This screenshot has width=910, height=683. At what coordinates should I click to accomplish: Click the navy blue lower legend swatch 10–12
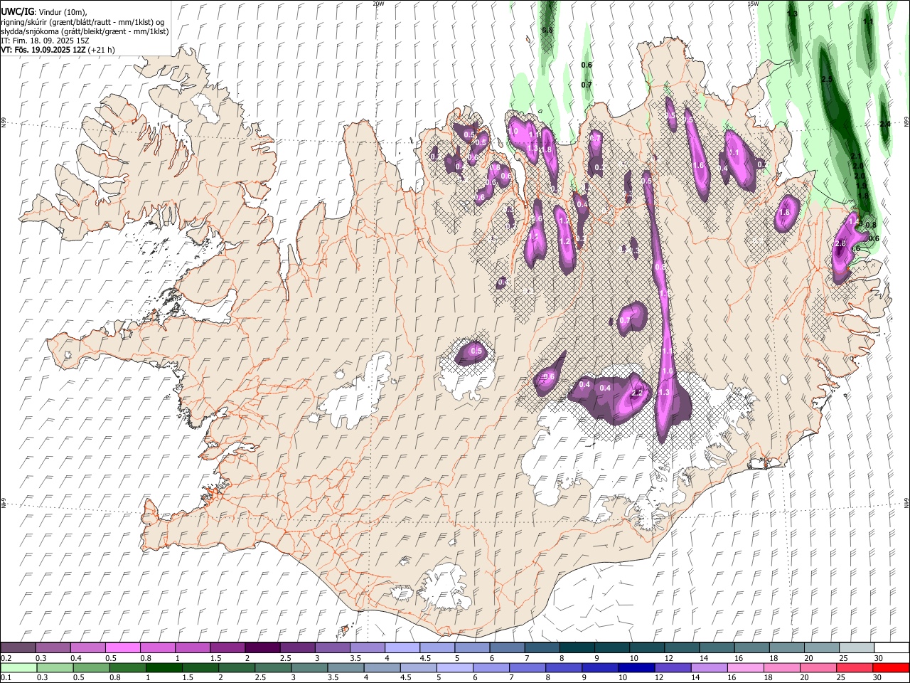click(636, 668)
